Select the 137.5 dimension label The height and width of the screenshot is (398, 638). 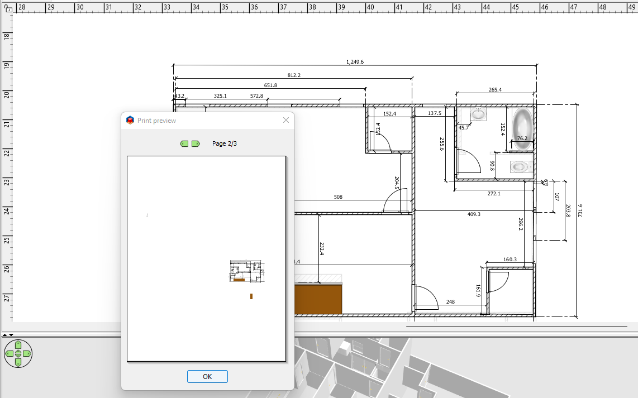click(435, 113)
